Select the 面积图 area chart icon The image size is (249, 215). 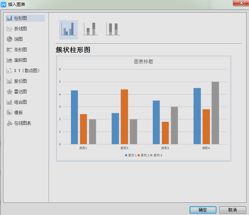pyautogui.click(x=9, y=60)
